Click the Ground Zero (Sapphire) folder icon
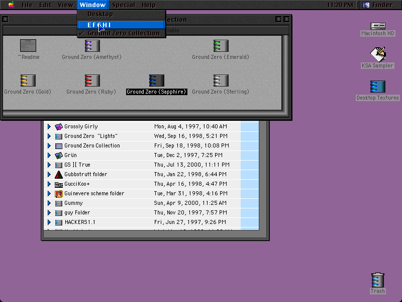 157,81
